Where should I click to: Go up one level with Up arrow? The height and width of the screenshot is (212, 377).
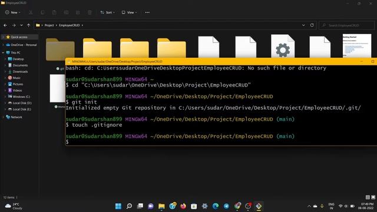tap(29, 25)
